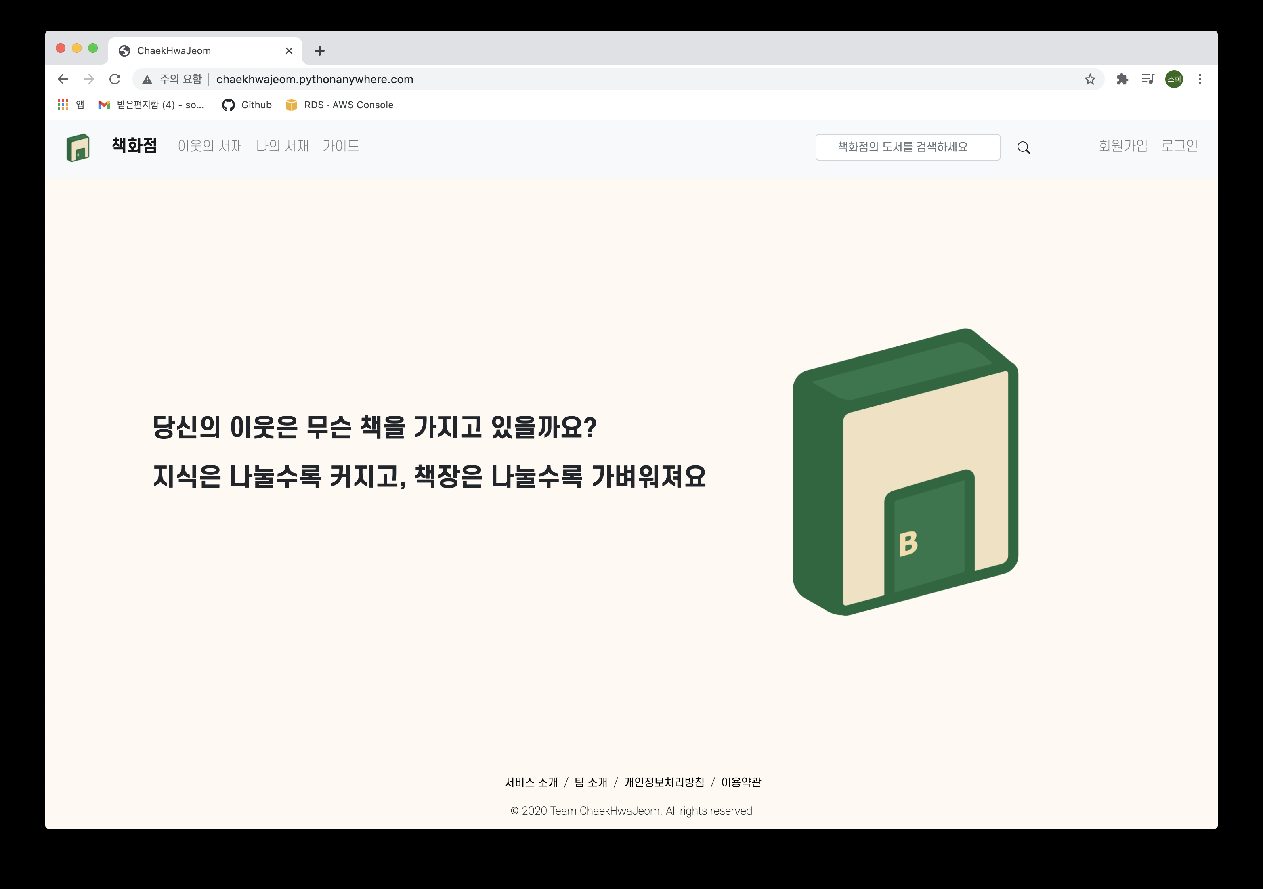Select the ChaekHwaJeom browser tab

click(x=205, y=51)
